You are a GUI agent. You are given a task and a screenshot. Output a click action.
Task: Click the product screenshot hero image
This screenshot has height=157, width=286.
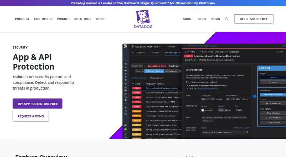click(x=204, y=91)
